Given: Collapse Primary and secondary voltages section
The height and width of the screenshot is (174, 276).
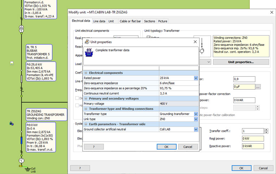Looking at the screenshot, I should (x=86, y=98).
